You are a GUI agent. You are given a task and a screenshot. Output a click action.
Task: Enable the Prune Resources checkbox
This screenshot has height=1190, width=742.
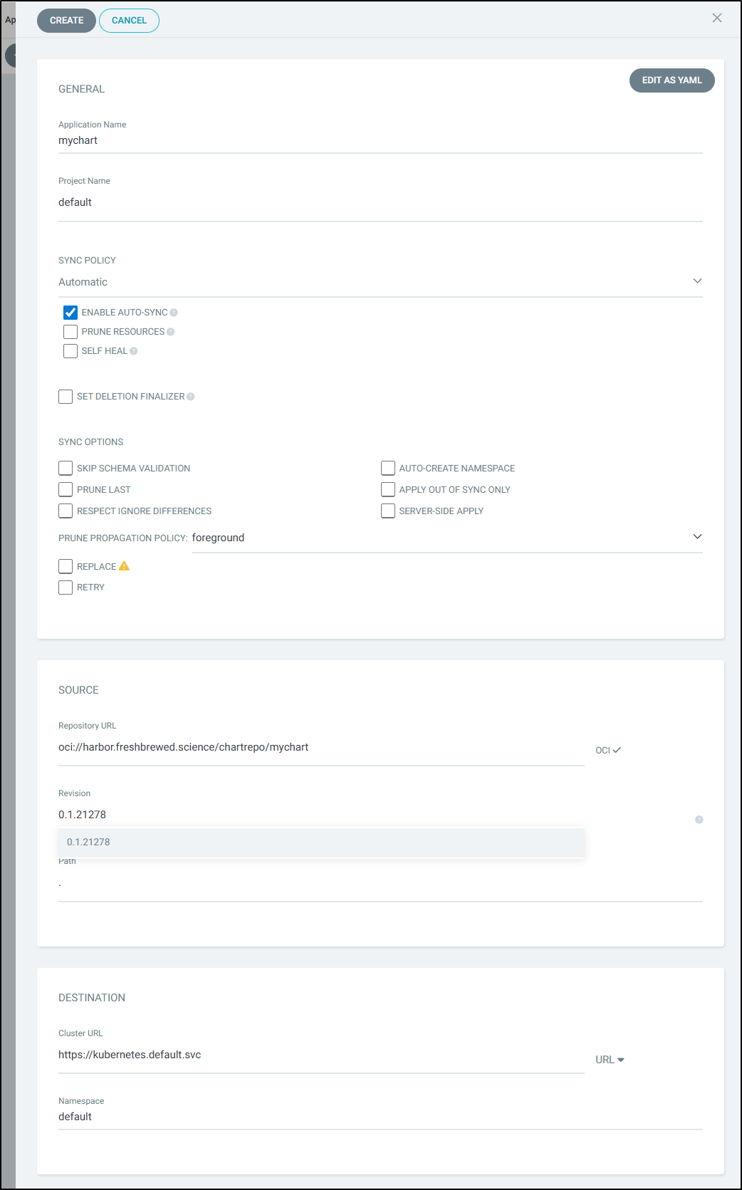pos(70,332)
